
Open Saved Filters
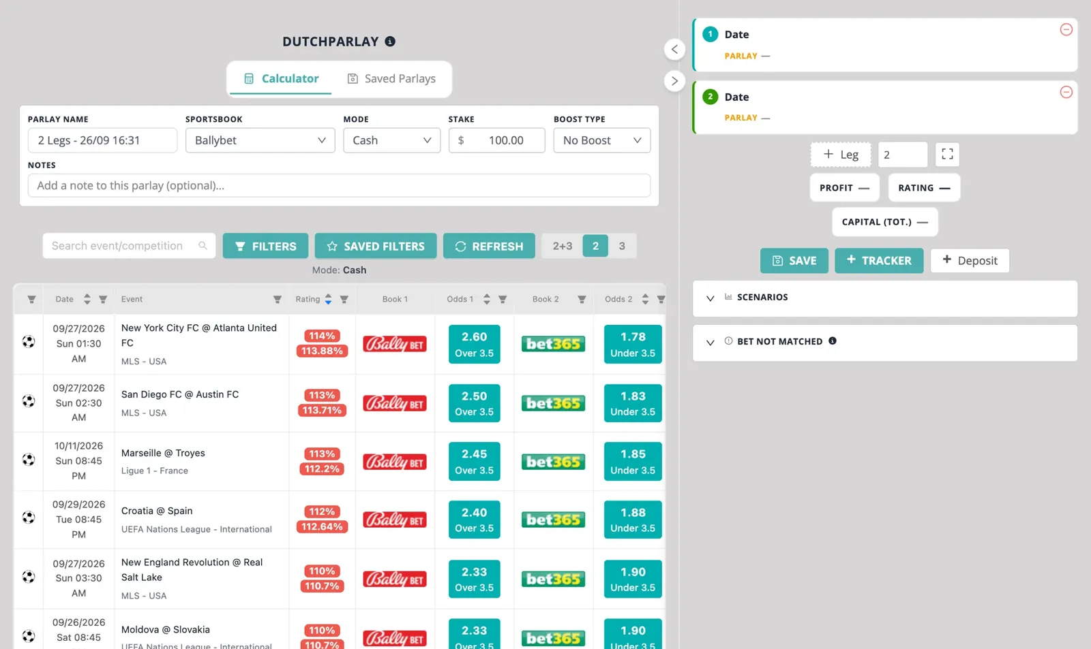click(376, 246)
